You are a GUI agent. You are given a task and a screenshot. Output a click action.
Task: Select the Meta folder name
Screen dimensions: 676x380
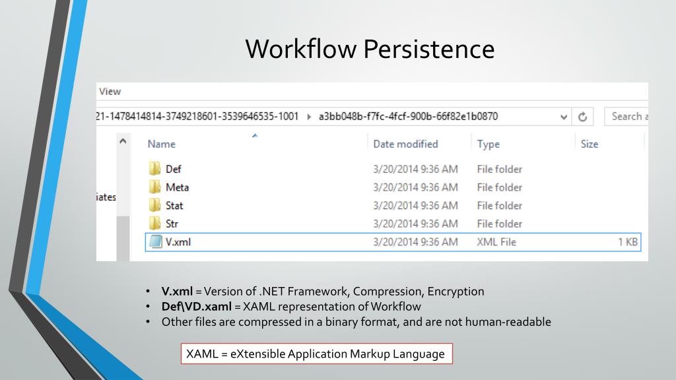[x=177, y=187]
